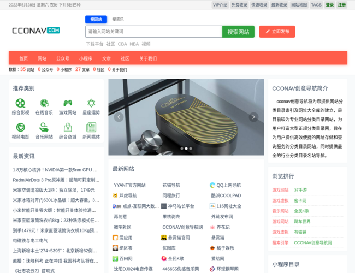Open the 综合影视 category icon

pyautogui.click(x=20, y=103)
